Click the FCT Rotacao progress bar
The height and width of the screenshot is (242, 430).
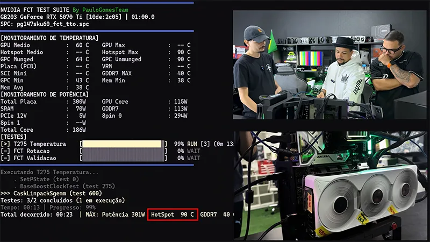(123, 151)
